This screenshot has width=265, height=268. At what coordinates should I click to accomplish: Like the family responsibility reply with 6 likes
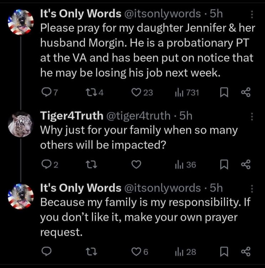tap(137, 252)
